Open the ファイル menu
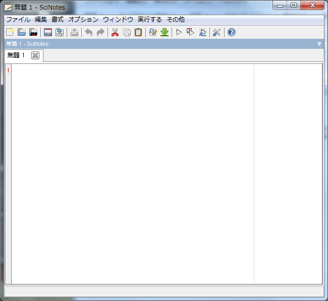Screen dimensions: 328x301 coord(18,20)
